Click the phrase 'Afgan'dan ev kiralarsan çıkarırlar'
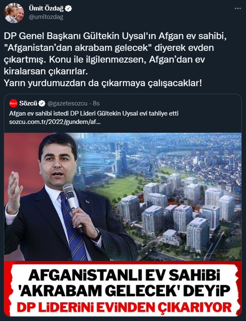The width and height of the screenshot is (246, 321). pos(104,66)
